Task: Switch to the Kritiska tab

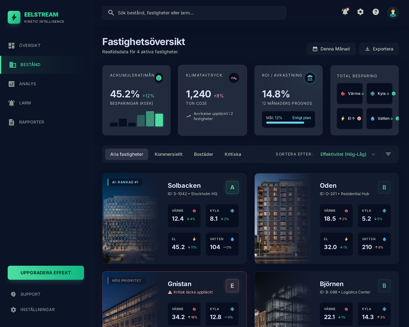Action: tap(233, 154)
